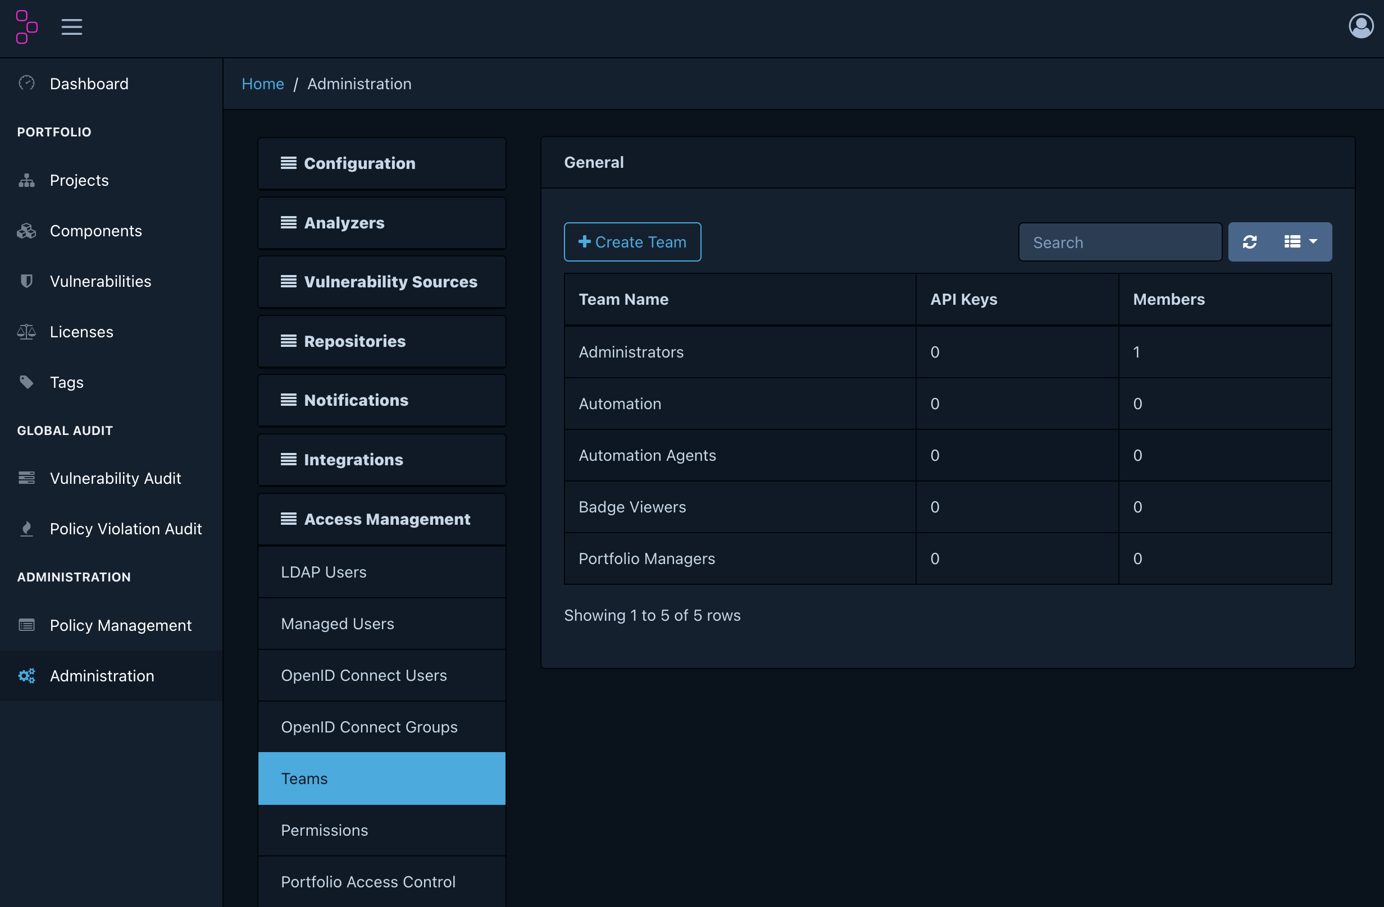Click in the teams Search field
The width and height of the screenshot is (1384, 907).
[1119, 242]
